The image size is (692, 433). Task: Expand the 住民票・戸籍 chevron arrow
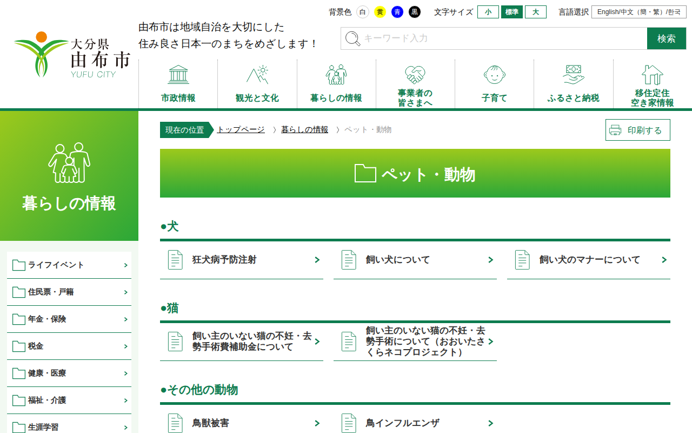click(x=125, y=292)
